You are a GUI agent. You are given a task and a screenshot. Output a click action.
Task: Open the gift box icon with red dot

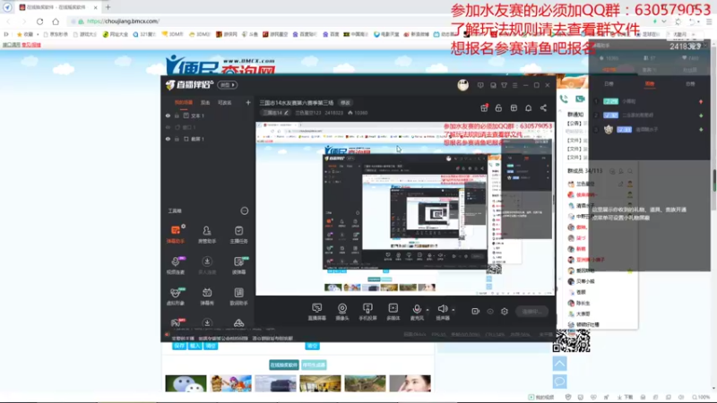point(484,107)
